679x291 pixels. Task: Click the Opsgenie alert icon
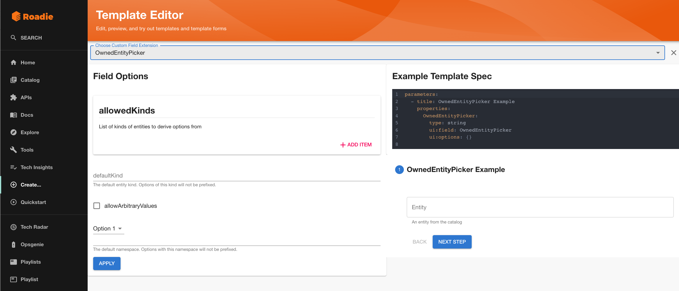pyautogui.click(x=13, y=244)
